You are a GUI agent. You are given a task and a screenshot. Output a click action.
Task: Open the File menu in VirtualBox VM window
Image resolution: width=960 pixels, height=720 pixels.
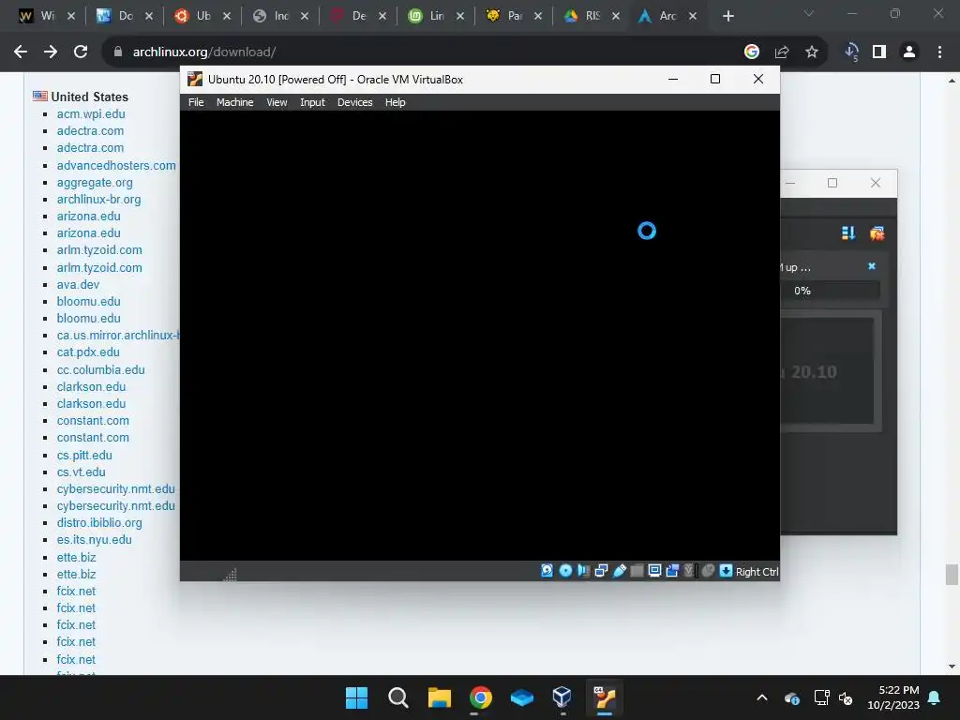[x=196, y=102]
